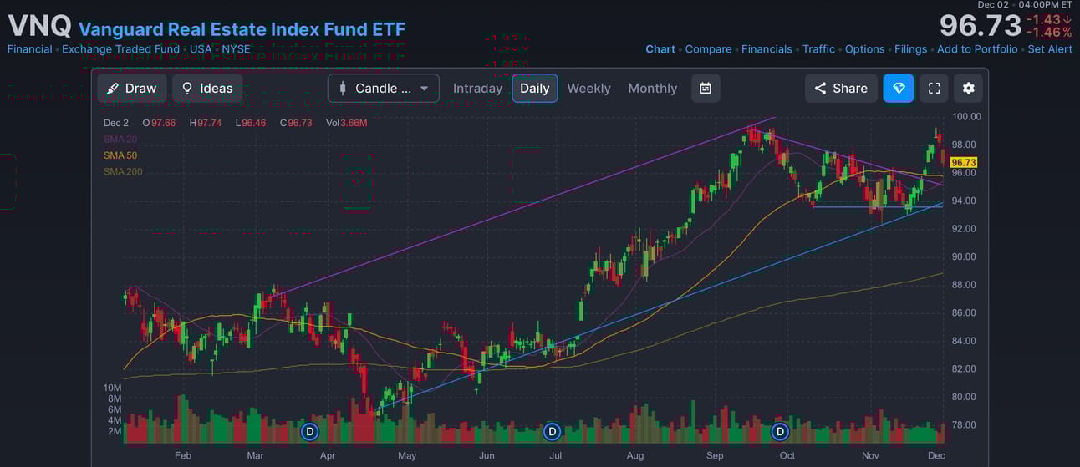Click the dividend marker near April

pyautogui.click(x=309, y=432)
